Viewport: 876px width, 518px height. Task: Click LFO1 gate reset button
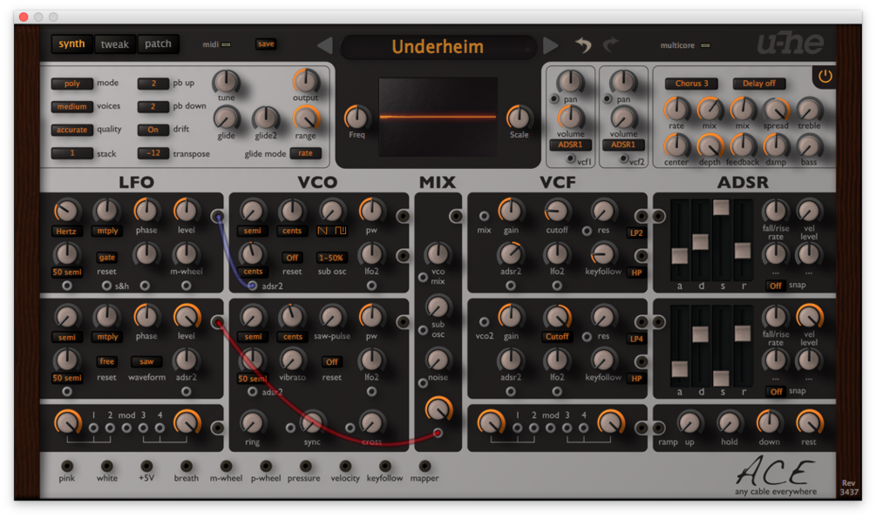pyautogui.click(x=106, y=258)
